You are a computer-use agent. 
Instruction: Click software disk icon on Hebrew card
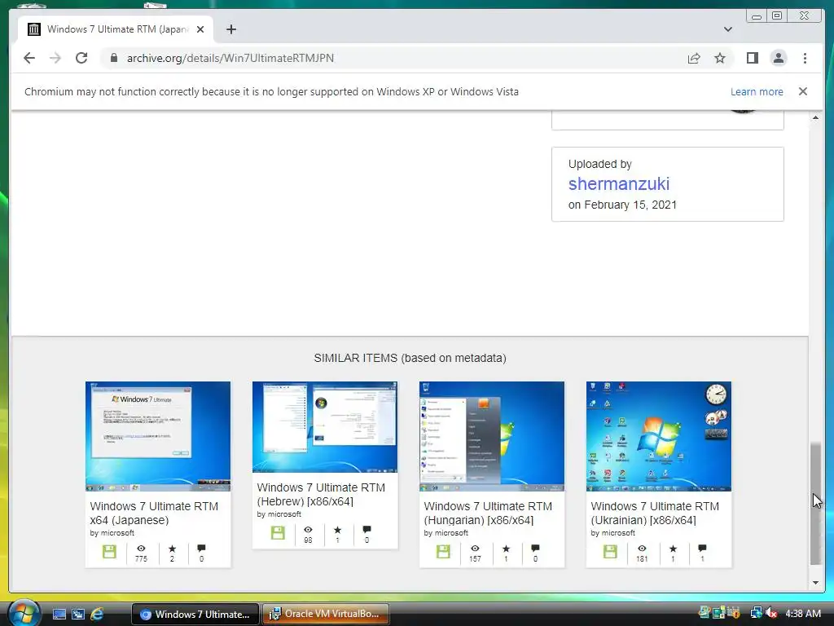pyautogui.click(x=278, y=533)
